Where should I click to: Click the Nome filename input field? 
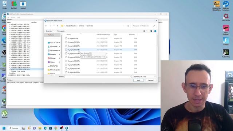click(x=98, y=77)
